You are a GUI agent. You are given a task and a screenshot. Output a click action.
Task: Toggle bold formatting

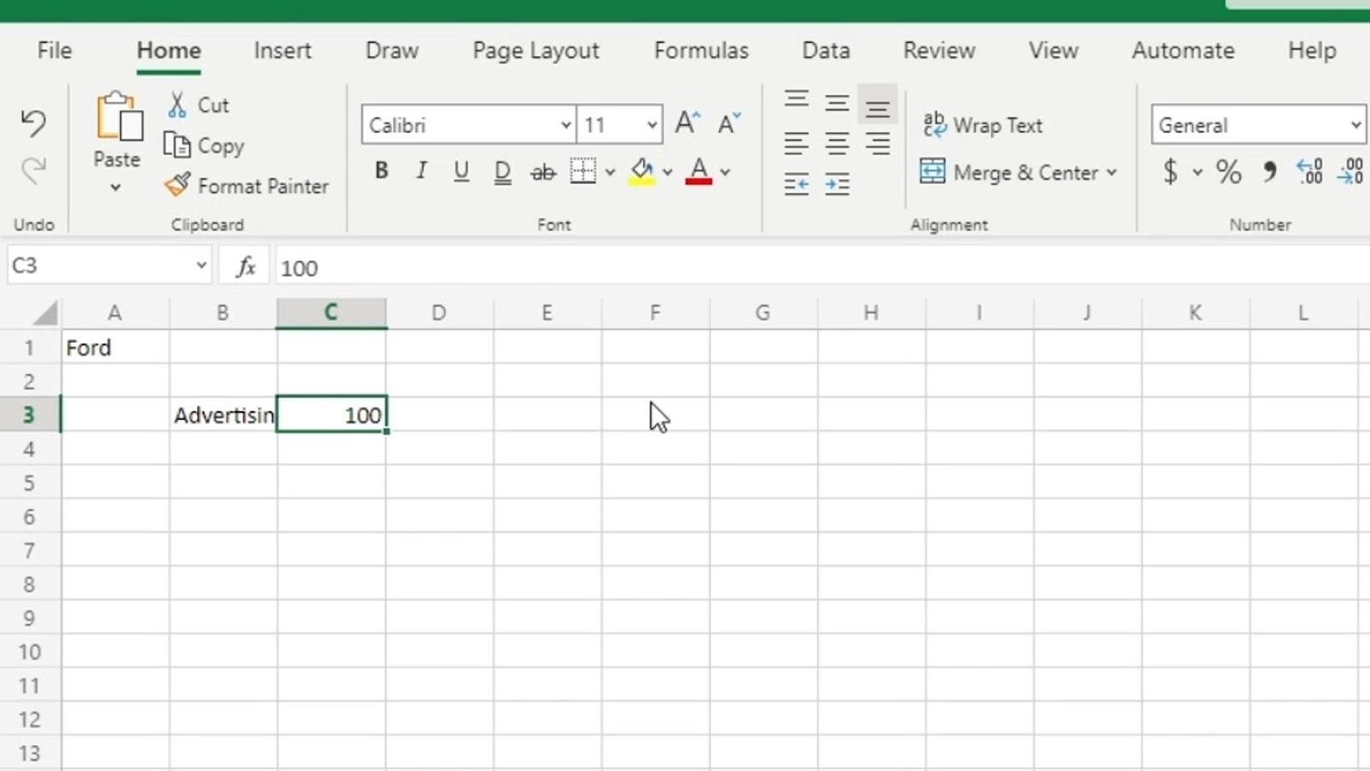tap(382, 171)
